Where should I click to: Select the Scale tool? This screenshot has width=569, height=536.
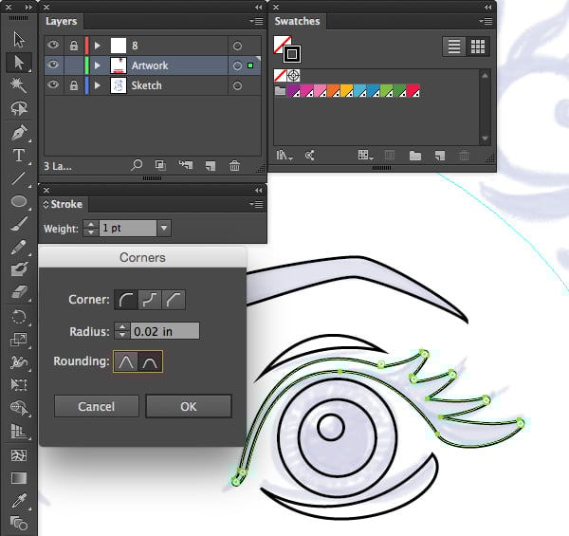click(19, 340)
